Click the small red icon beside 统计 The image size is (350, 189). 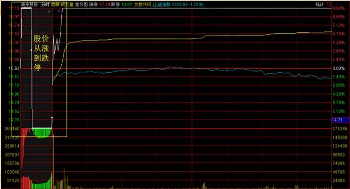click(x=329, y=4)
